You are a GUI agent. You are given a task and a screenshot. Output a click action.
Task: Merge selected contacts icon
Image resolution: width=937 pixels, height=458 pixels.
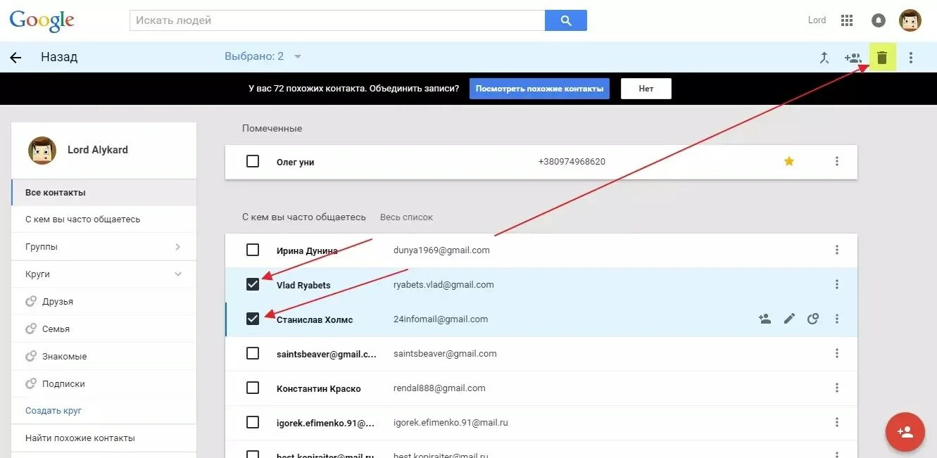coord(824,58)
